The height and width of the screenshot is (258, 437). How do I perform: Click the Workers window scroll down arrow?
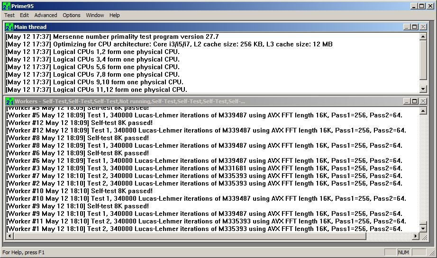(423, 229)
